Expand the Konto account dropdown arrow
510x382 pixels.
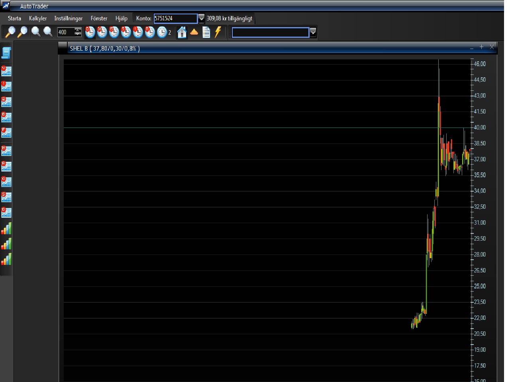201,18
